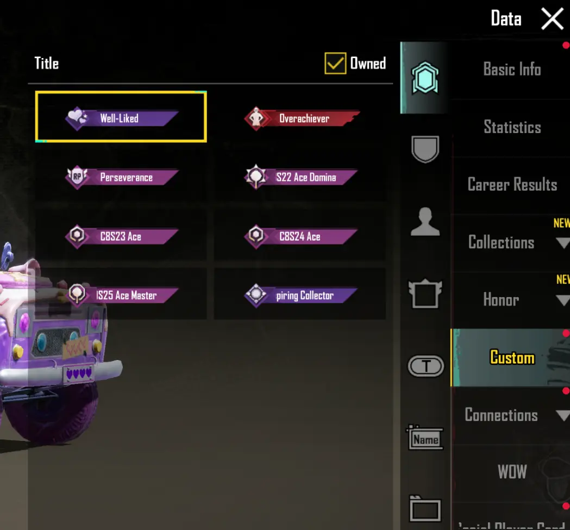Select the person silhouette avatar icon
This screenshot has height=530, width=570.
click(x=425, y=222)
